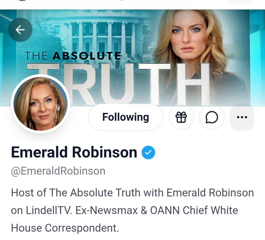Tap the blue verified checkmark badge
265x240 pixels.
click(x=148, y=152)
